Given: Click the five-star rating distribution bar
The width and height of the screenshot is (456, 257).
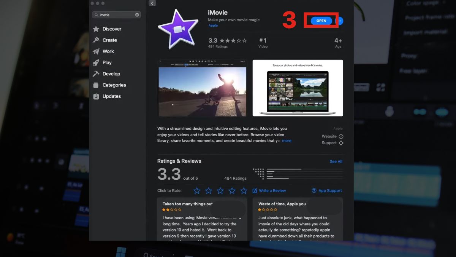Looking at the screenshot, I should click(305, 169).
